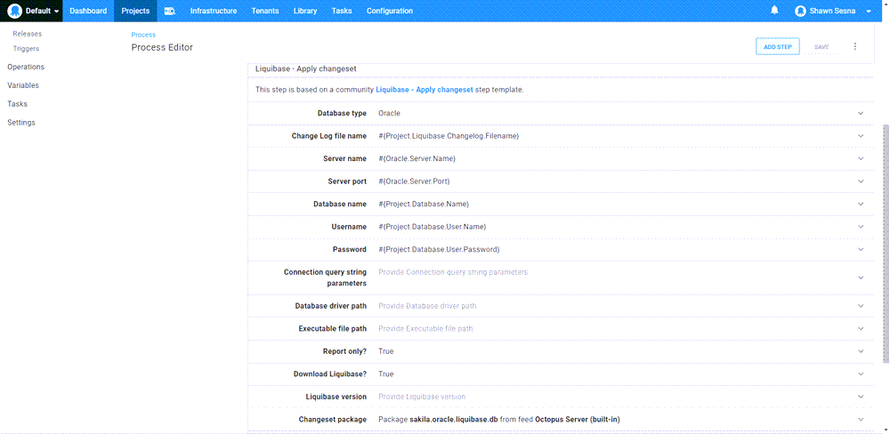Click the vertical scrollbar on the right
Screen dimensions: 890x434
tap(885, 240)
